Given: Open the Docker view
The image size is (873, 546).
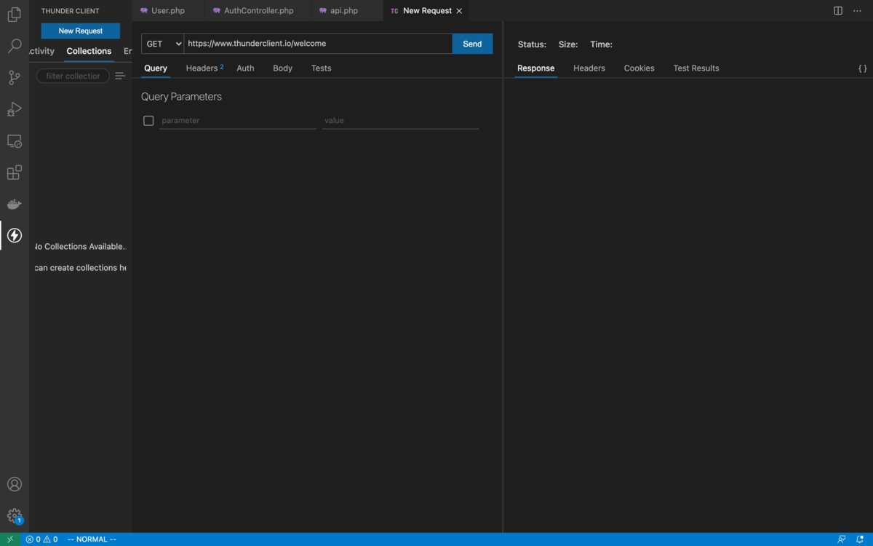Looking at the screenshot, I should pyautogui.click(x=14, y=204).
